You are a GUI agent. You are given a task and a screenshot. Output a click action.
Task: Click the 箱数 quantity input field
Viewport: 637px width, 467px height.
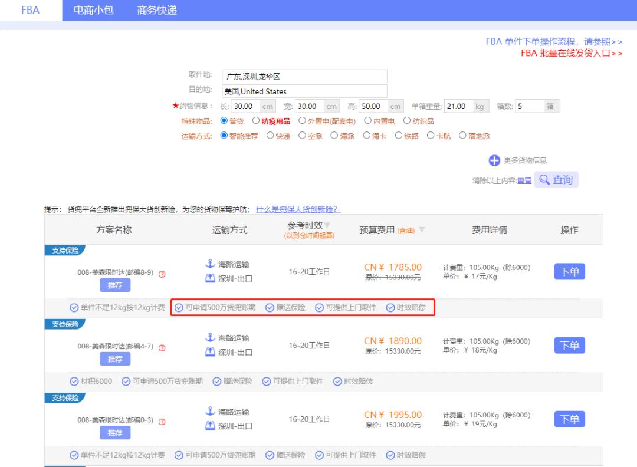530,104
